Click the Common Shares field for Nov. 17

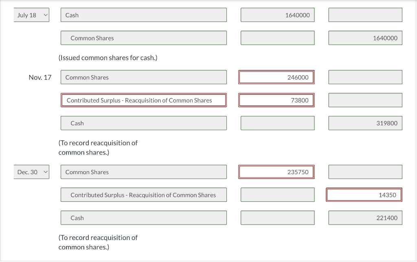(x=143, y=77)
